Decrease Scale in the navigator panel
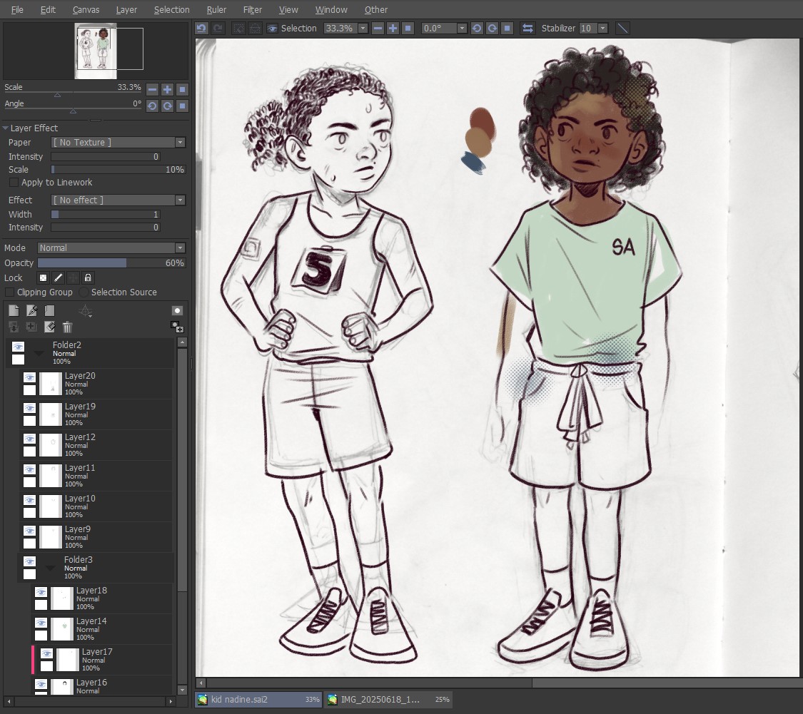The width and height of the screenshot is (803, 714). (152, 90)
